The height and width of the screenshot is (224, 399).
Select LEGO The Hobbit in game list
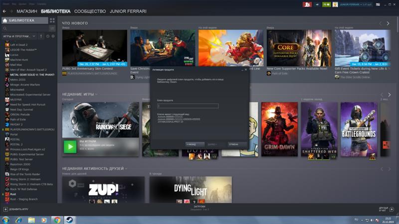[23, 50]
